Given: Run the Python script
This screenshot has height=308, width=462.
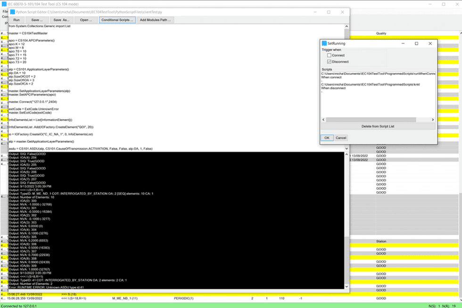Looking at the screenshot, I should coord(16,20).
